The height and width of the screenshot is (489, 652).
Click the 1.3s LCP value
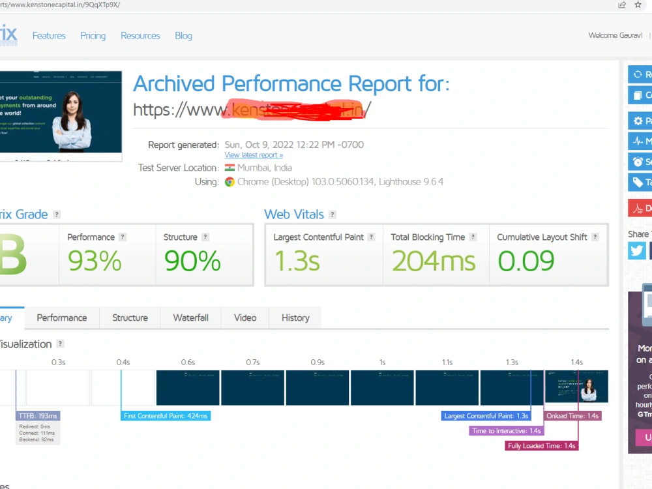pyautogui.click(x=297, y=261)
